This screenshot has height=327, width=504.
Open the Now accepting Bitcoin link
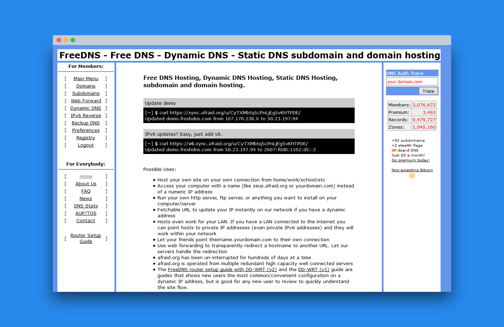point(412,170)
